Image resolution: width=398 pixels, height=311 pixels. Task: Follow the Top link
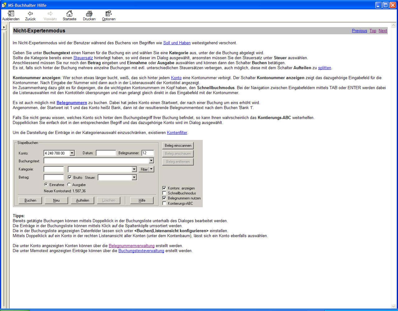373,31
